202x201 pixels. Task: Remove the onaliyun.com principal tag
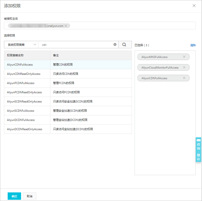coord(66,26)
